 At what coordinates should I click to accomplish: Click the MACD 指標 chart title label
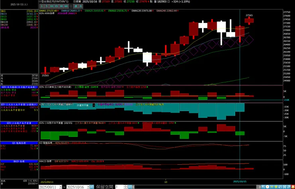45,162
